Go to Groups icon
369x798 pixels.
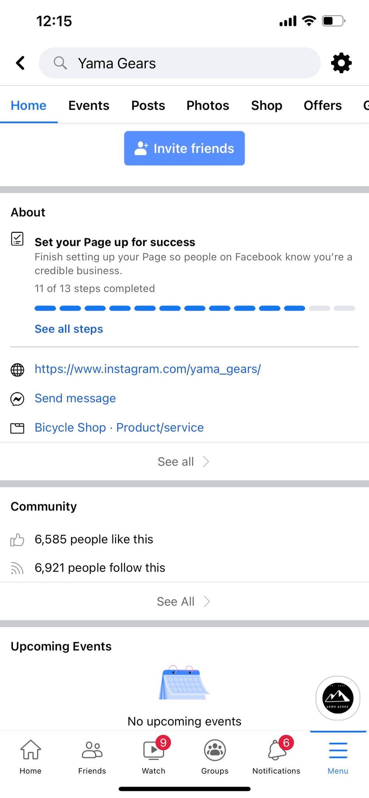pos(215,750)
